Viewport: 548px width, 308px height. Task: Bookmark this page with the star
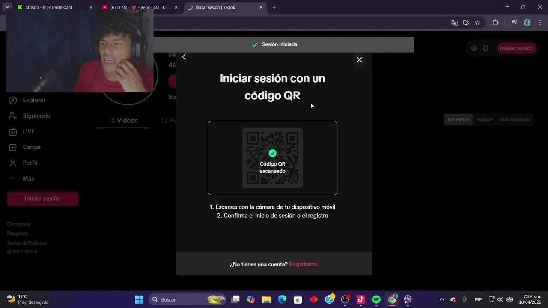point(477,23)
